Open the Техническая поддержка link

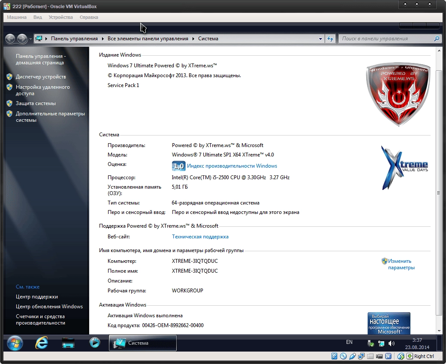pos(200,236)
